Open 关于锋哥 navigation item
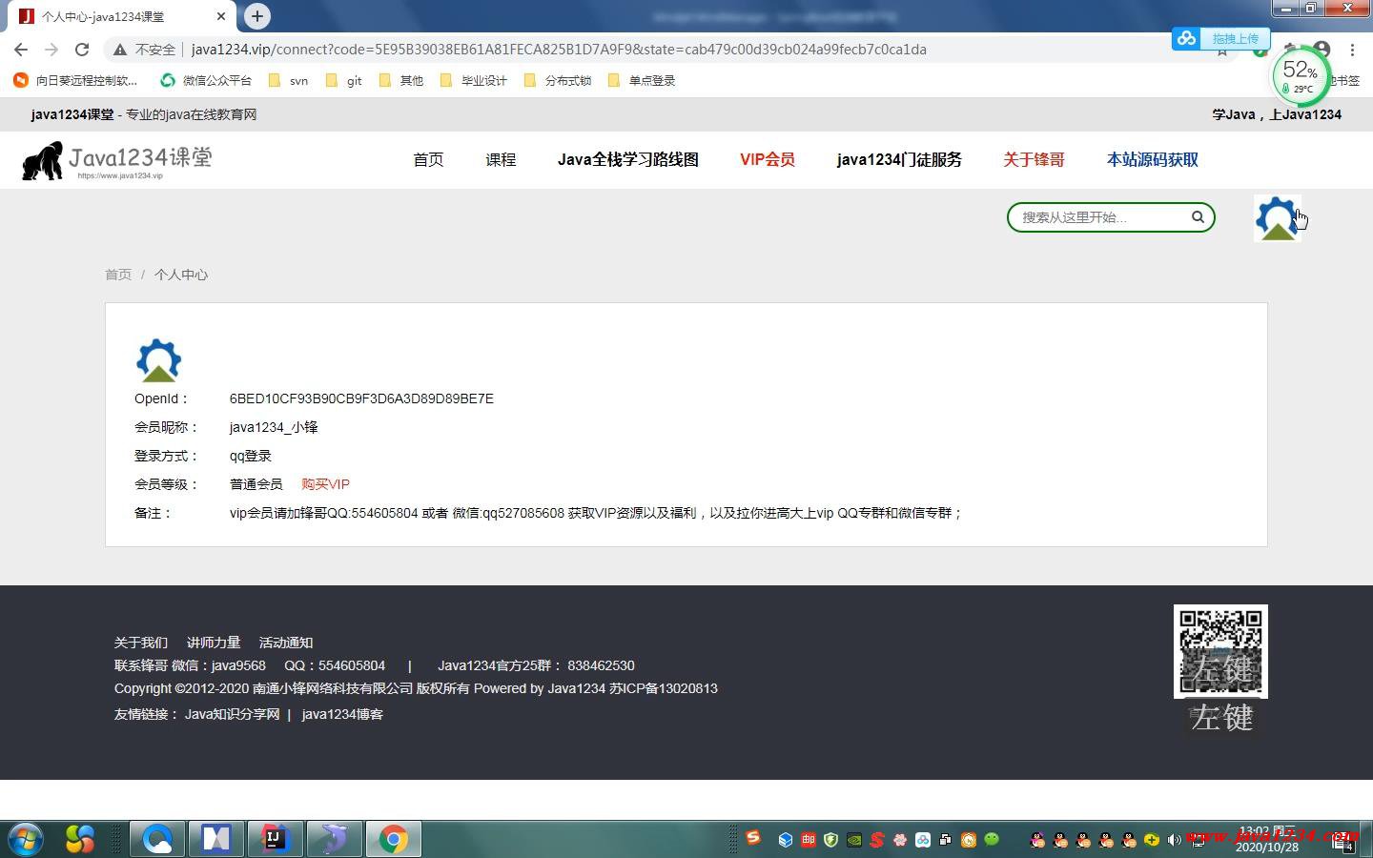This screenshot has height=858, width=1373. pyautogui.click(x=1034, y=159)
